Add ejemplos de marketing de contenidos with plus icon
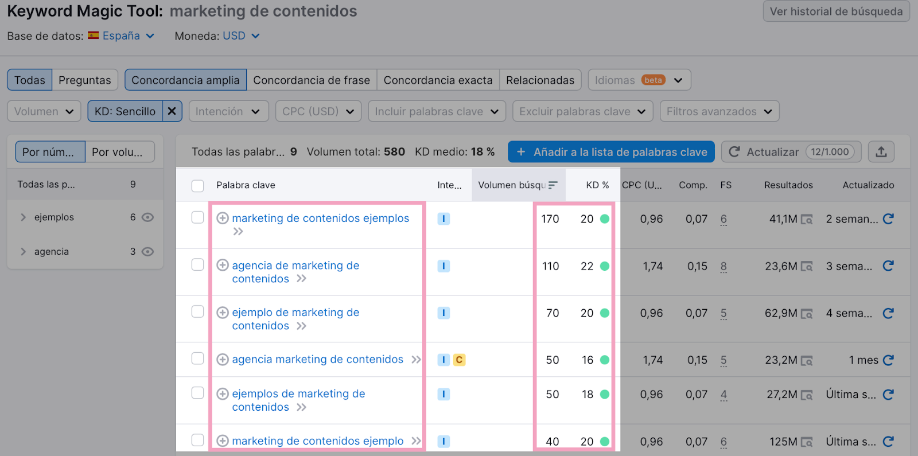The image size is (918, 456). click(223, 393)
